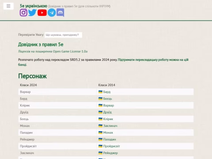Open Друїд in Класи 2024
Screen dimensions: 212x159
pos(24,112)
